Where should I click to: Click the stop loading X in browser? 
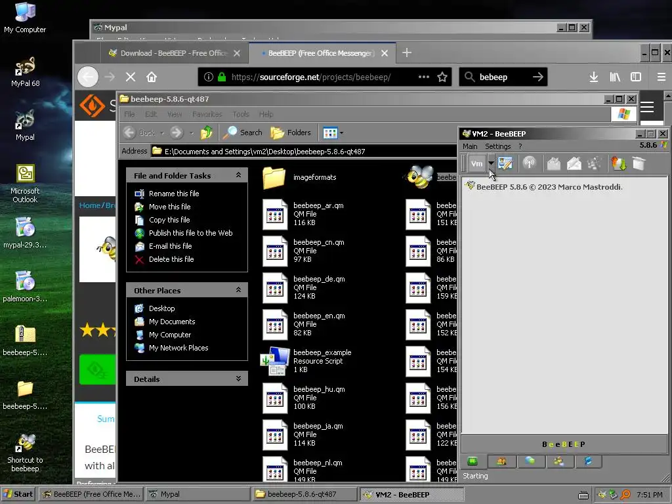pyautogui.click(x=131, y=77)
